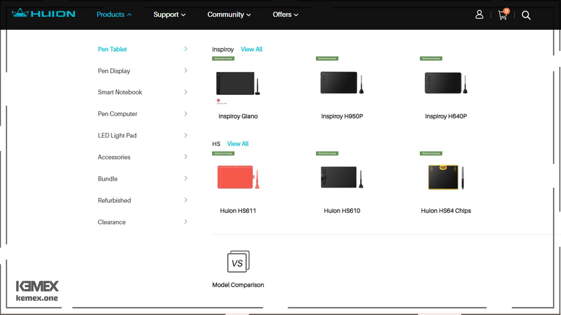
Task: Click the green badge above Inspiroy Giano
Action: 223,59
